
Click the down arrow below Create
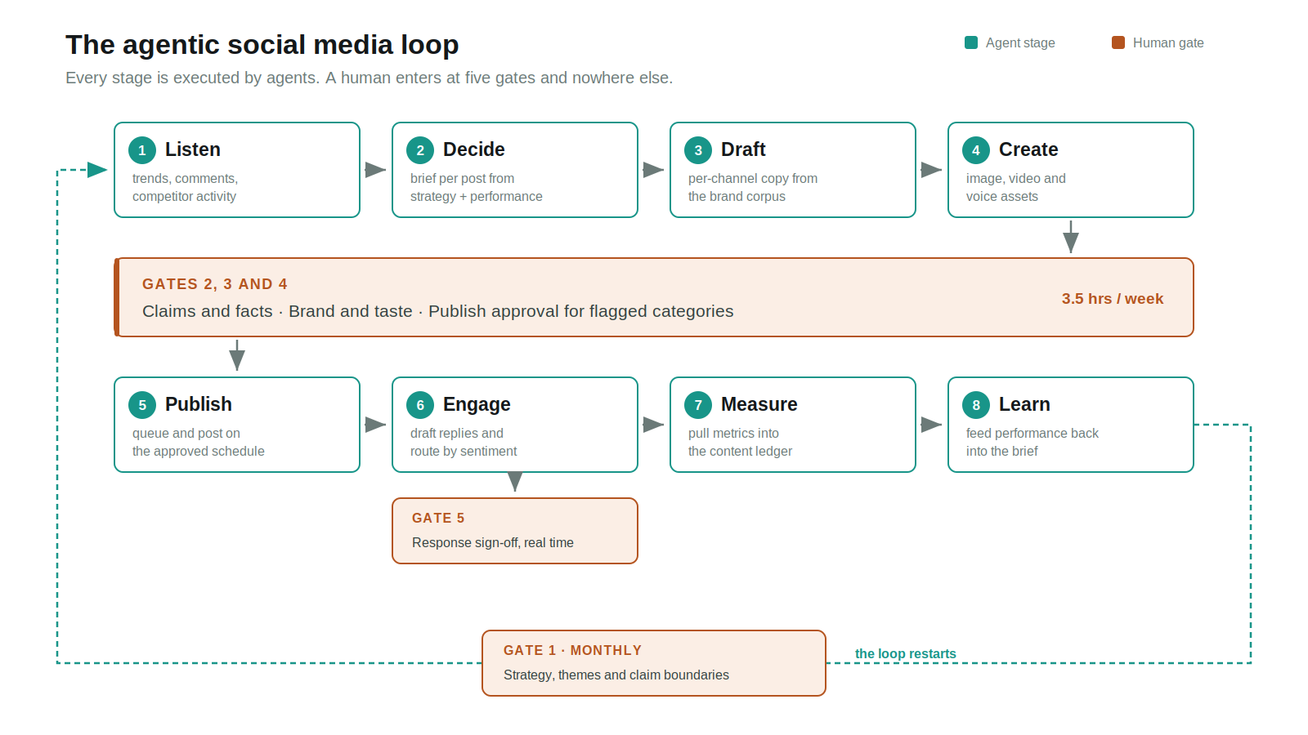(1071, 237)
